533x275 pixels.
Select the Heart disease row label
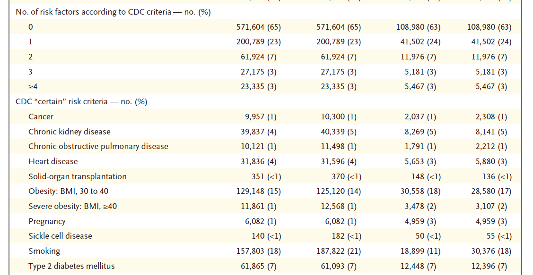(x=53, y=161)
